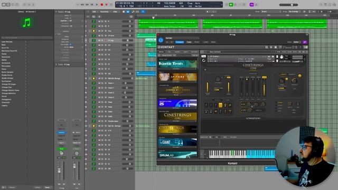Collapse the Region inspector disclosure triangle
This screenshot has width=338, height=190.
coord(57,12)
